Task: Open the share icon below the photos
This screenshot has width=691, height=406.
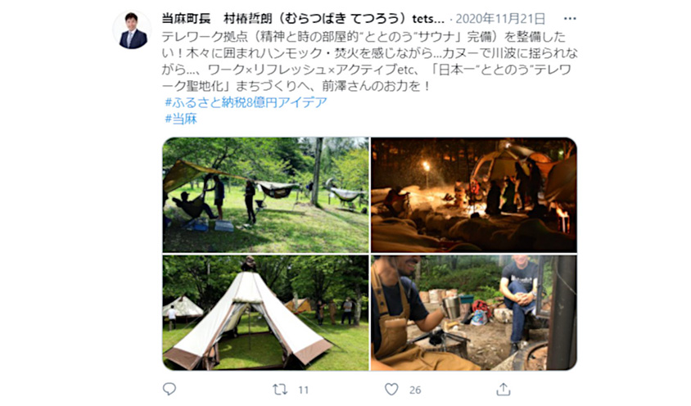Action: pyautogui.click(x=504, y=389)
